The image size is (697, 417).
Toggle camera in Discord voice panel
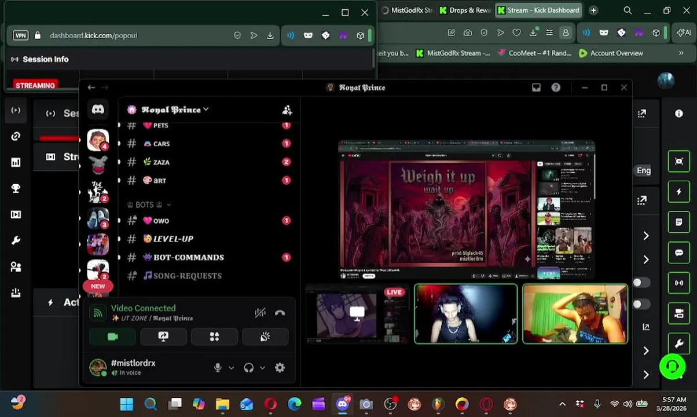112,336
